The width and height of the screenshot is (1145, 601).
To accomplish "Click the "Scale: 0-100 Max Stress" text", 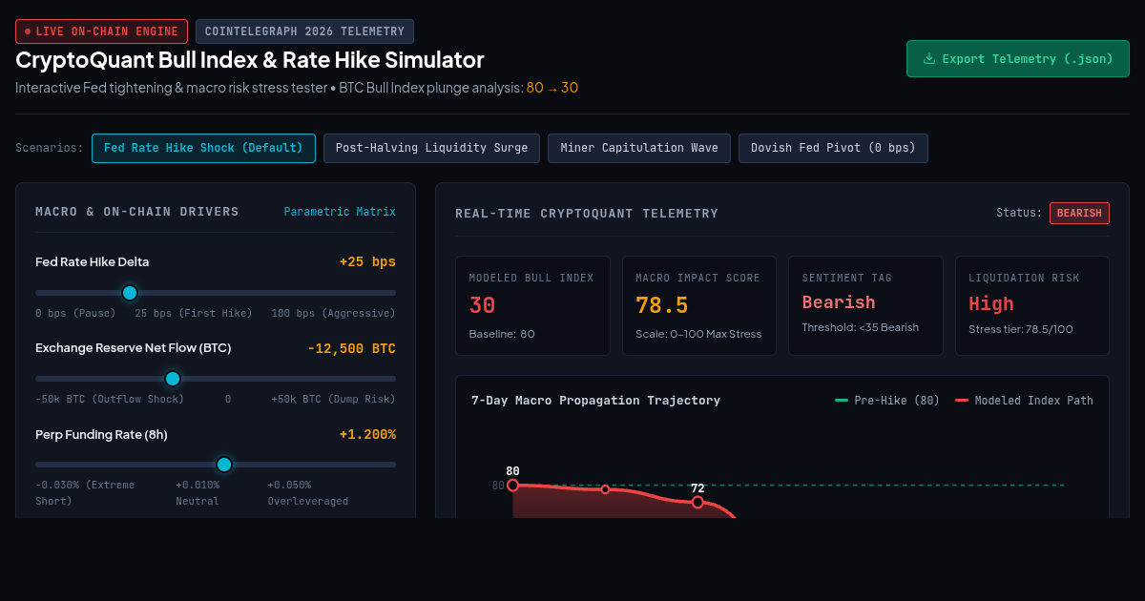I will (x=698, y=335).
